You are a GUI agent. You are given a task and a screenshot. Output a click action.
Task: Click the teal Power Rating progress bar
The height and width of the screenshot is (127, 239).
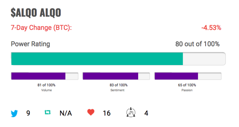tap(118, 59)
